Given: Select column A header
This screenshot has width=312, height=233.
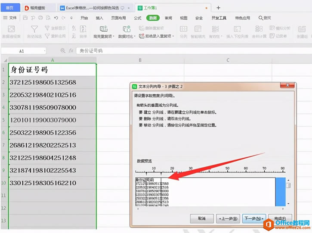Looking at the screenshot, I should [x=53, y=60].
